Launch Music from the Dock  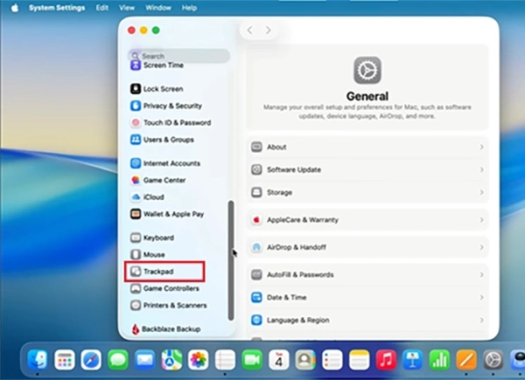point(386,360)
